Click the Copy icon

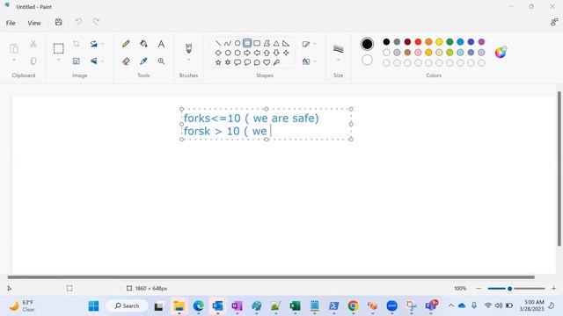(33, 61)
